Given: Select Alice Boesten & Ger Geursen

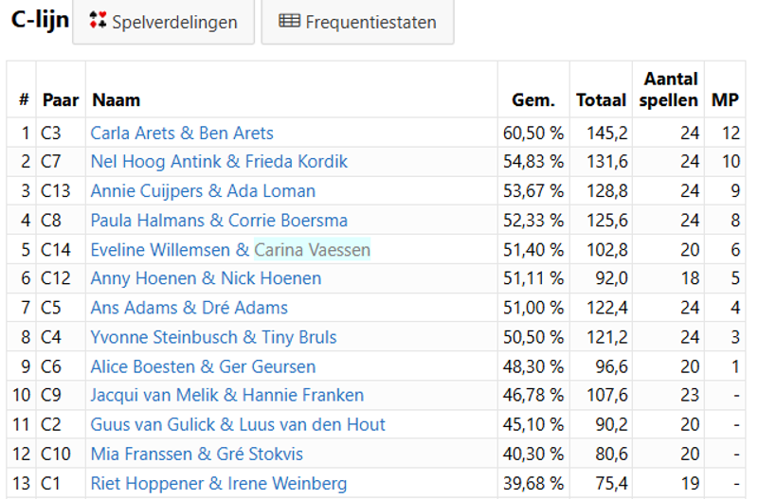Looking at the screenshot, I should point(203,366).
